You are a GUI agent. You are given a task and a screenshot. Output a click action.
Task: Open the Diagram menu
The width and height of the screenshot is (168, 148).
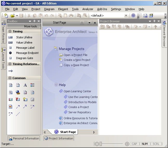point(49,9)
